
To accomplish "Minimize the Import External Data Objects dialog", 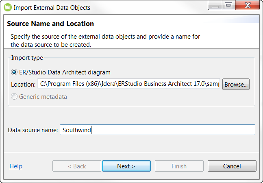I will [215, 6].
